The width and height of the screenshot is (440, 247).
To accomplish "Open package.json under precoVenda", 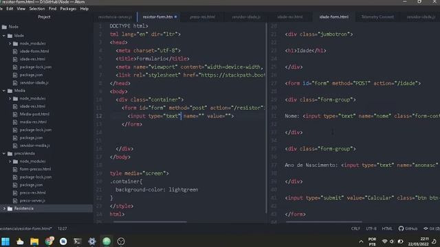I will pyautogui.click(x=31, y=185).
